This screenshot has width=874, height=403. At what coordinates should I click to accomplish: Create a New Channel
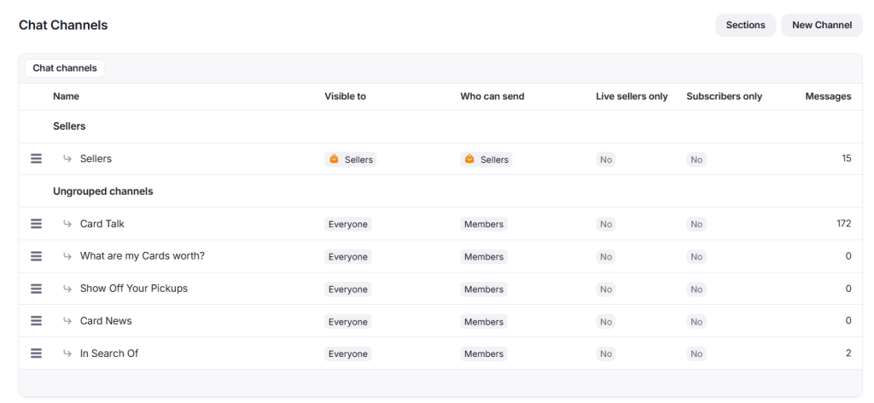click(821, 26)
